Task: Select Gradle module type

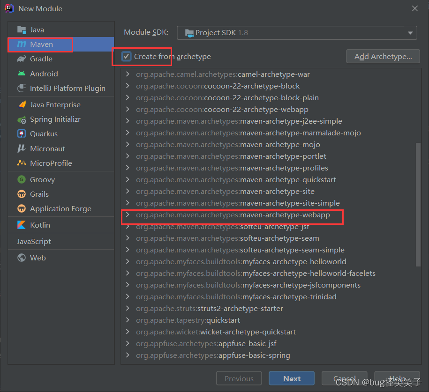Action: (61, 59)
